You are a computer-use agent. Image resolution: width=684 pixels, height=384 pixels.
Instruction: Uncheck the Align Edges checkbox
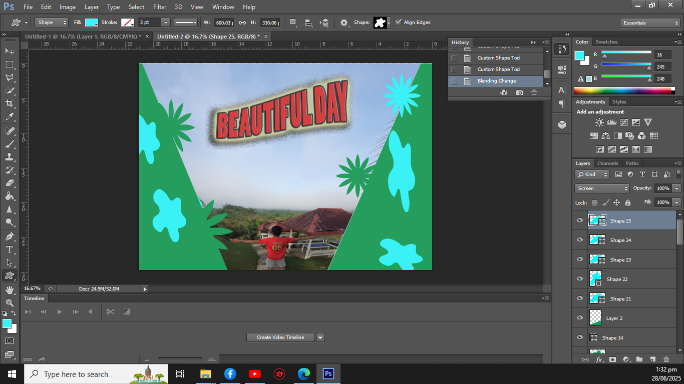point(399,22)
